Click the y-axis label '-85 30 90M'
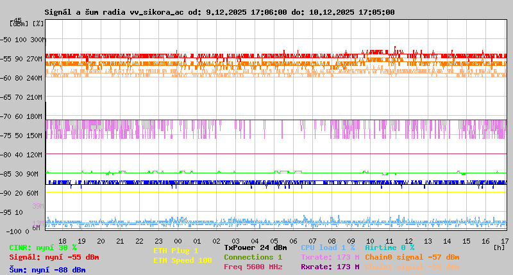 [19, 174]
